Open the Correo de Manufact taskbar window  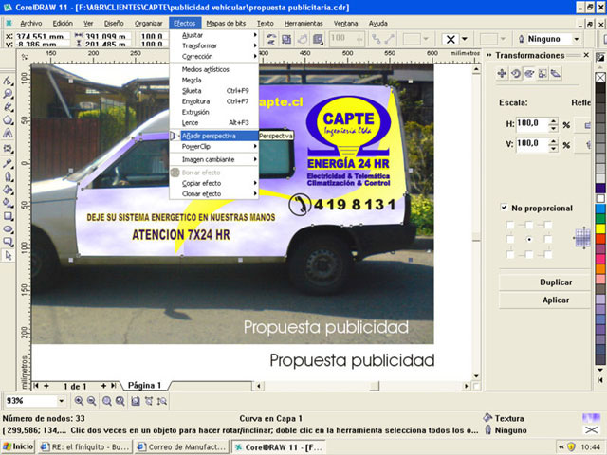click(x=181, y=446)
